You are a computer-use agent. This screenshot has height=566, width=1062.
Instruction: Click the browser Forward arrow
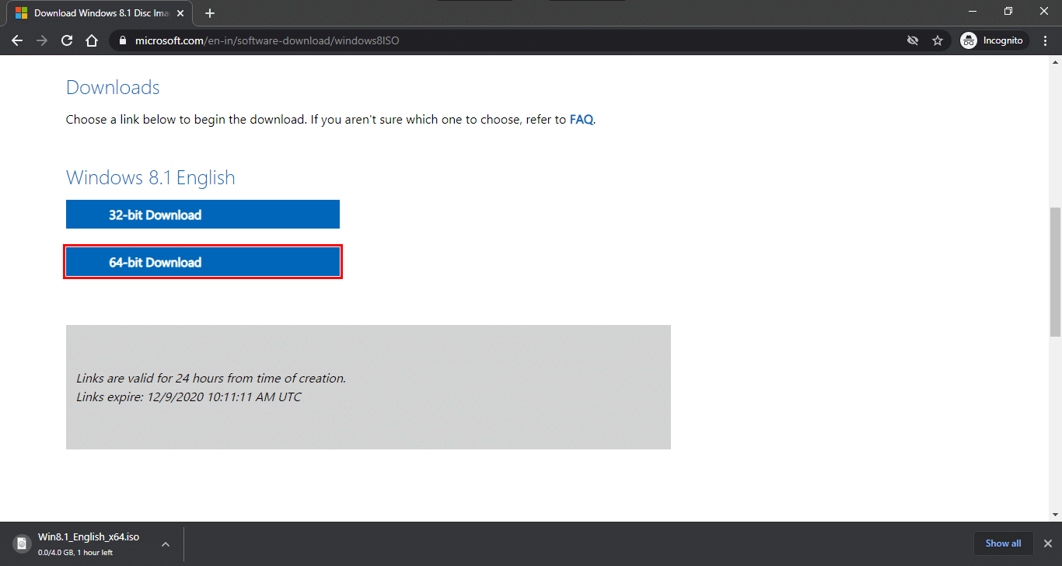(42, 40)
